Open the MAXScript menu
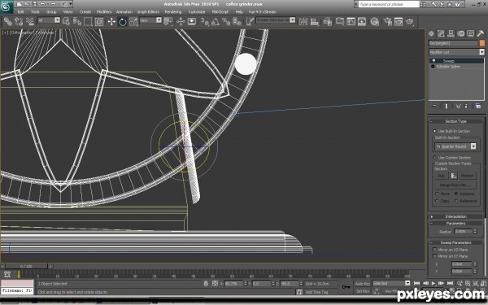The image size is (488, 305). coord(220,12)
